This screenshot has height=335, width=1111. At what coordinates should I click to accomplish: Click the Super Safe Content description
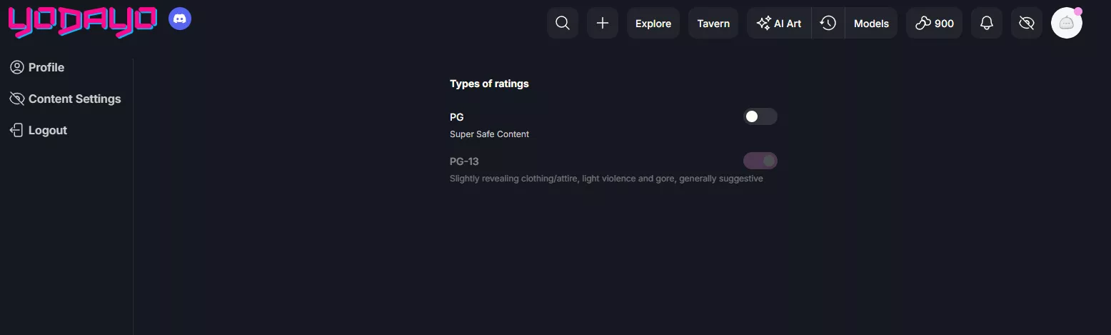(489, 134)
